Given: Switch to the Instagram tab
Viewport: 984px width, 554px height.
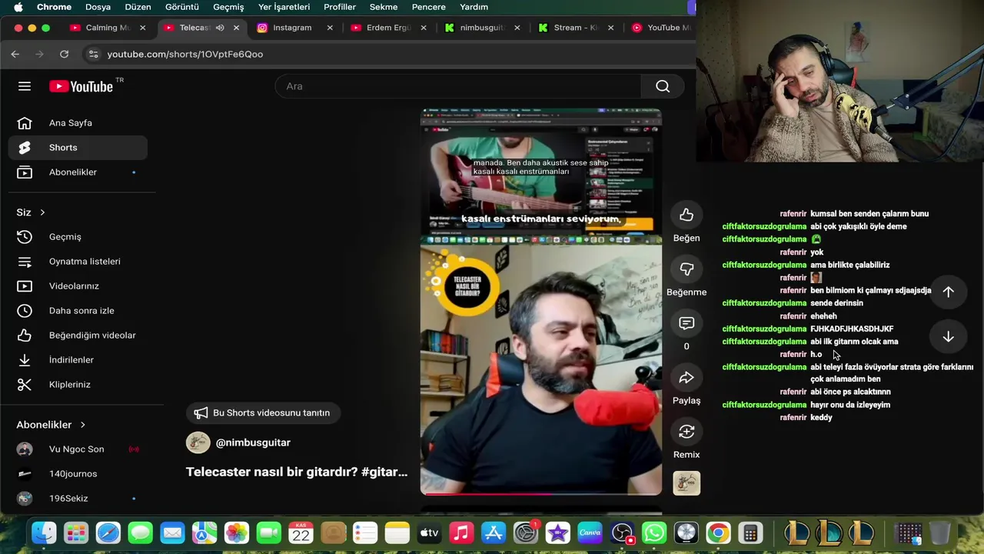Looking at the screenshot, I should [x=292, y=28].
